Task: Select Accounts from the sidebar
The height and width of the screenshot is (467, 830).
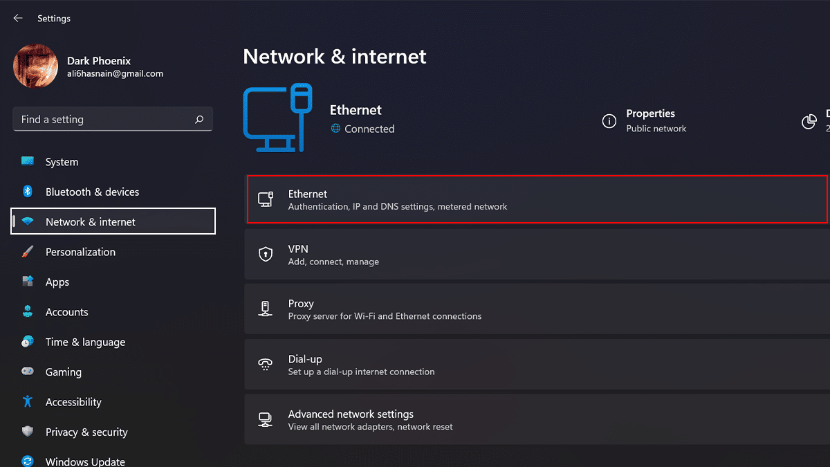Action: [66, 312]
